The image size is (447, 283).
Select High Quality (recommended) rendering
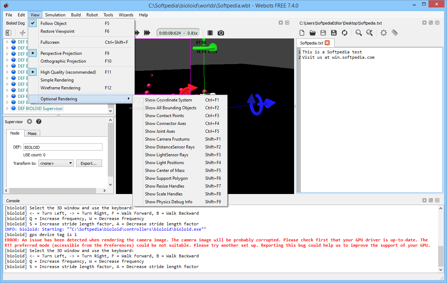pos(81,72)
